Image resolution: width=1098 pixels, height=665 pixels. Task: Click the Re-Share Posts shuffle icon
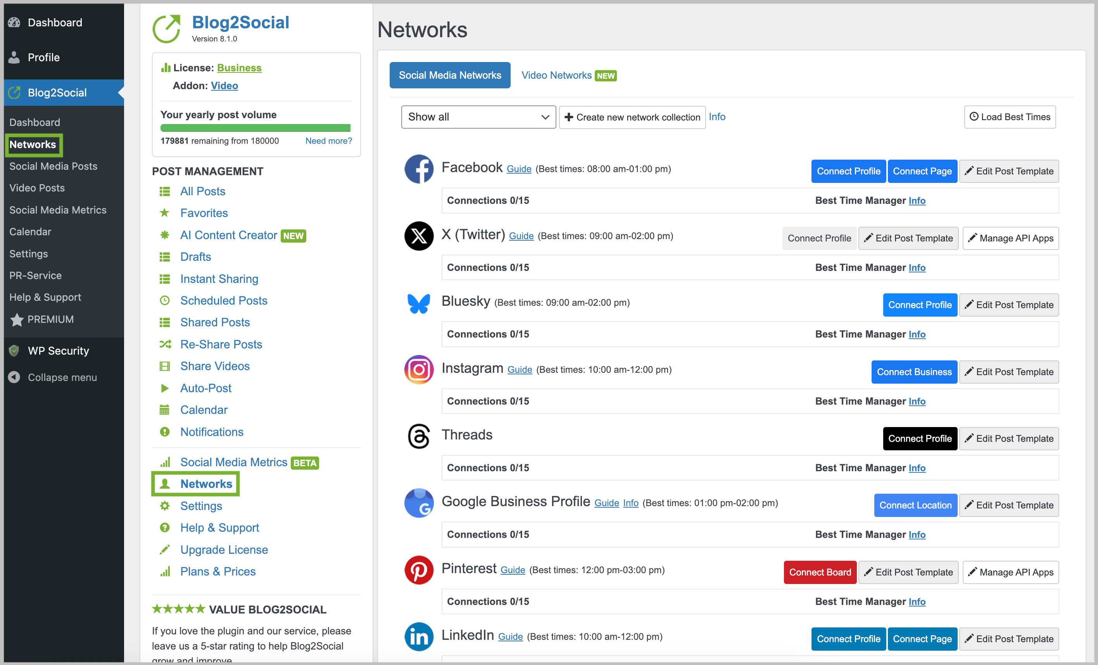(x=165, y=344)
